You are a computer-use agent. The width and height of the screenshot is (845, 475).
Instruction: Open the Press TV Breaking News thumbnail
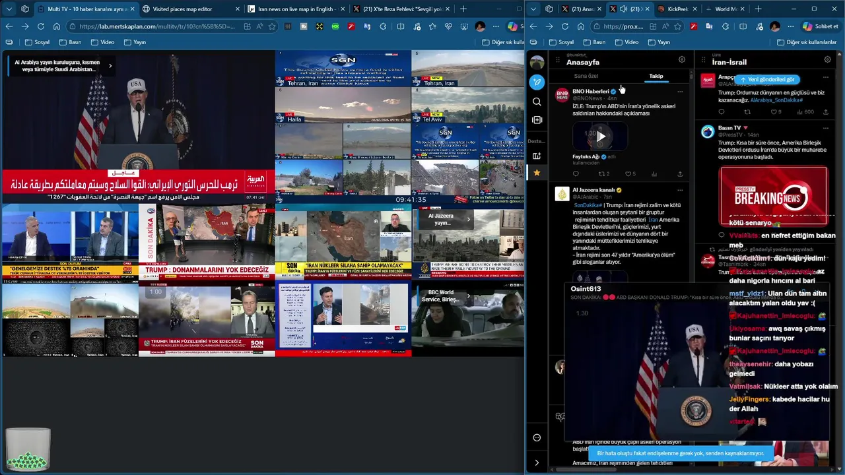tap(773, 197)
